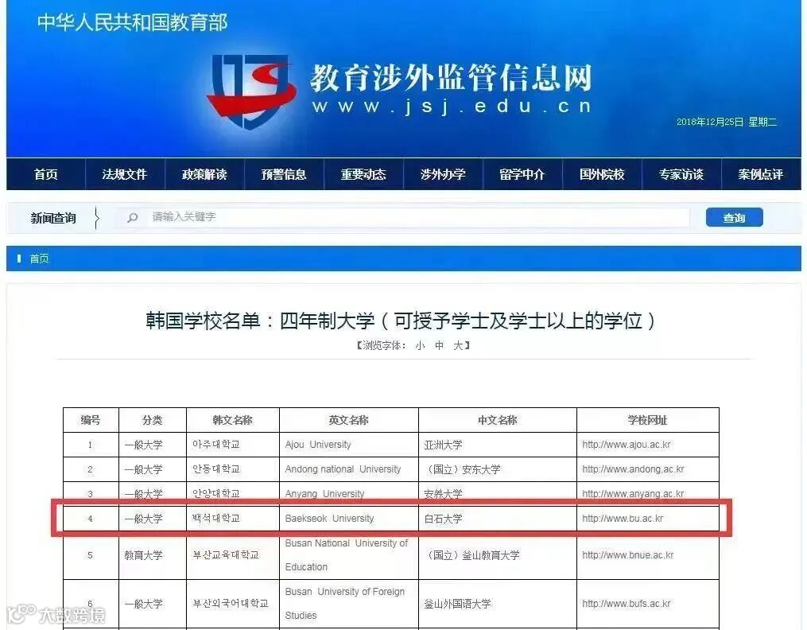Image resolution: width=807 pixels, height=630 pixels.
Task: Click the shield logo of 教育涉外监管信息网
Action: [251, 91]
